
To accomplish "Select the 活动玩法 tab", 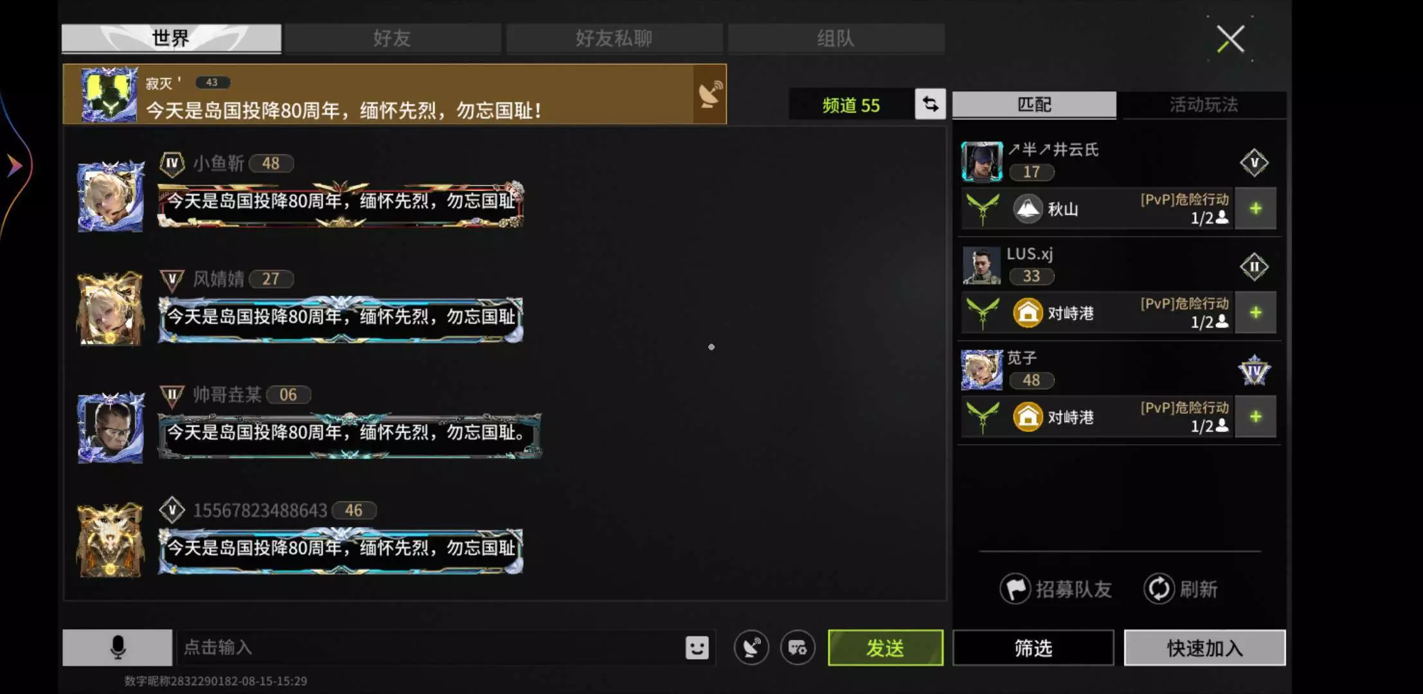I will click(1203, 104).
